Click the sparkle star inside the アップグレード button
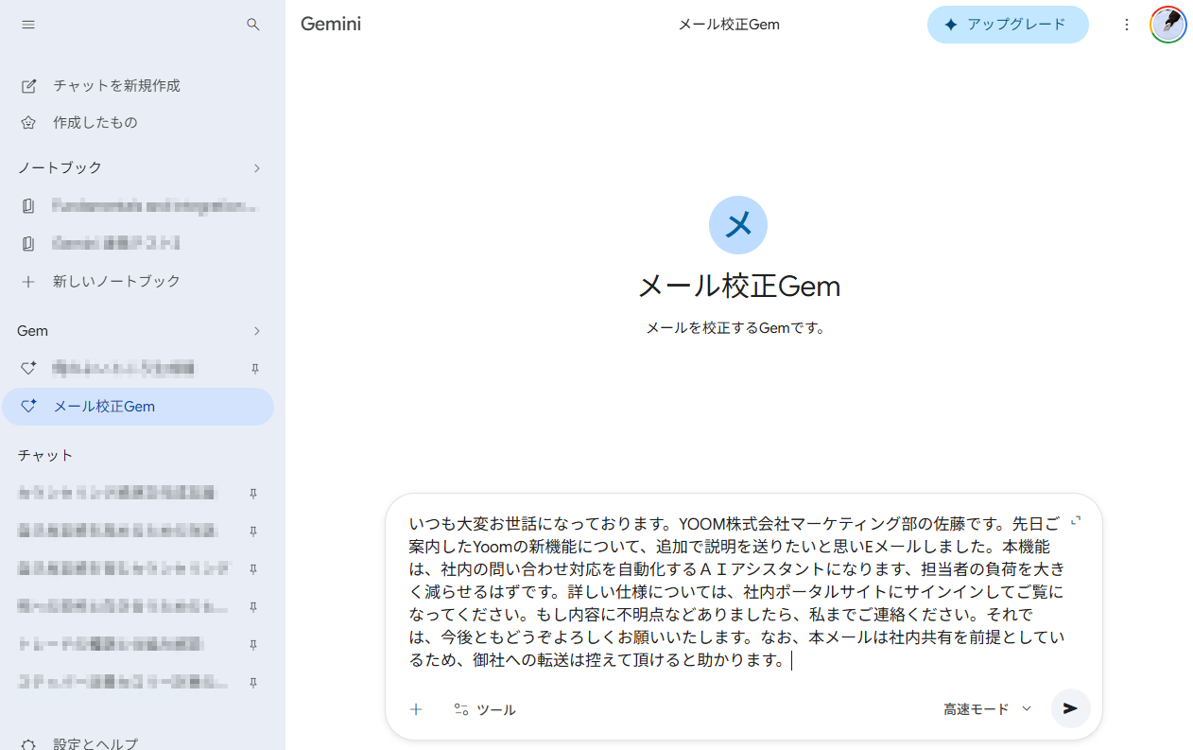The image size is (1193, 750). coord(951,25)
